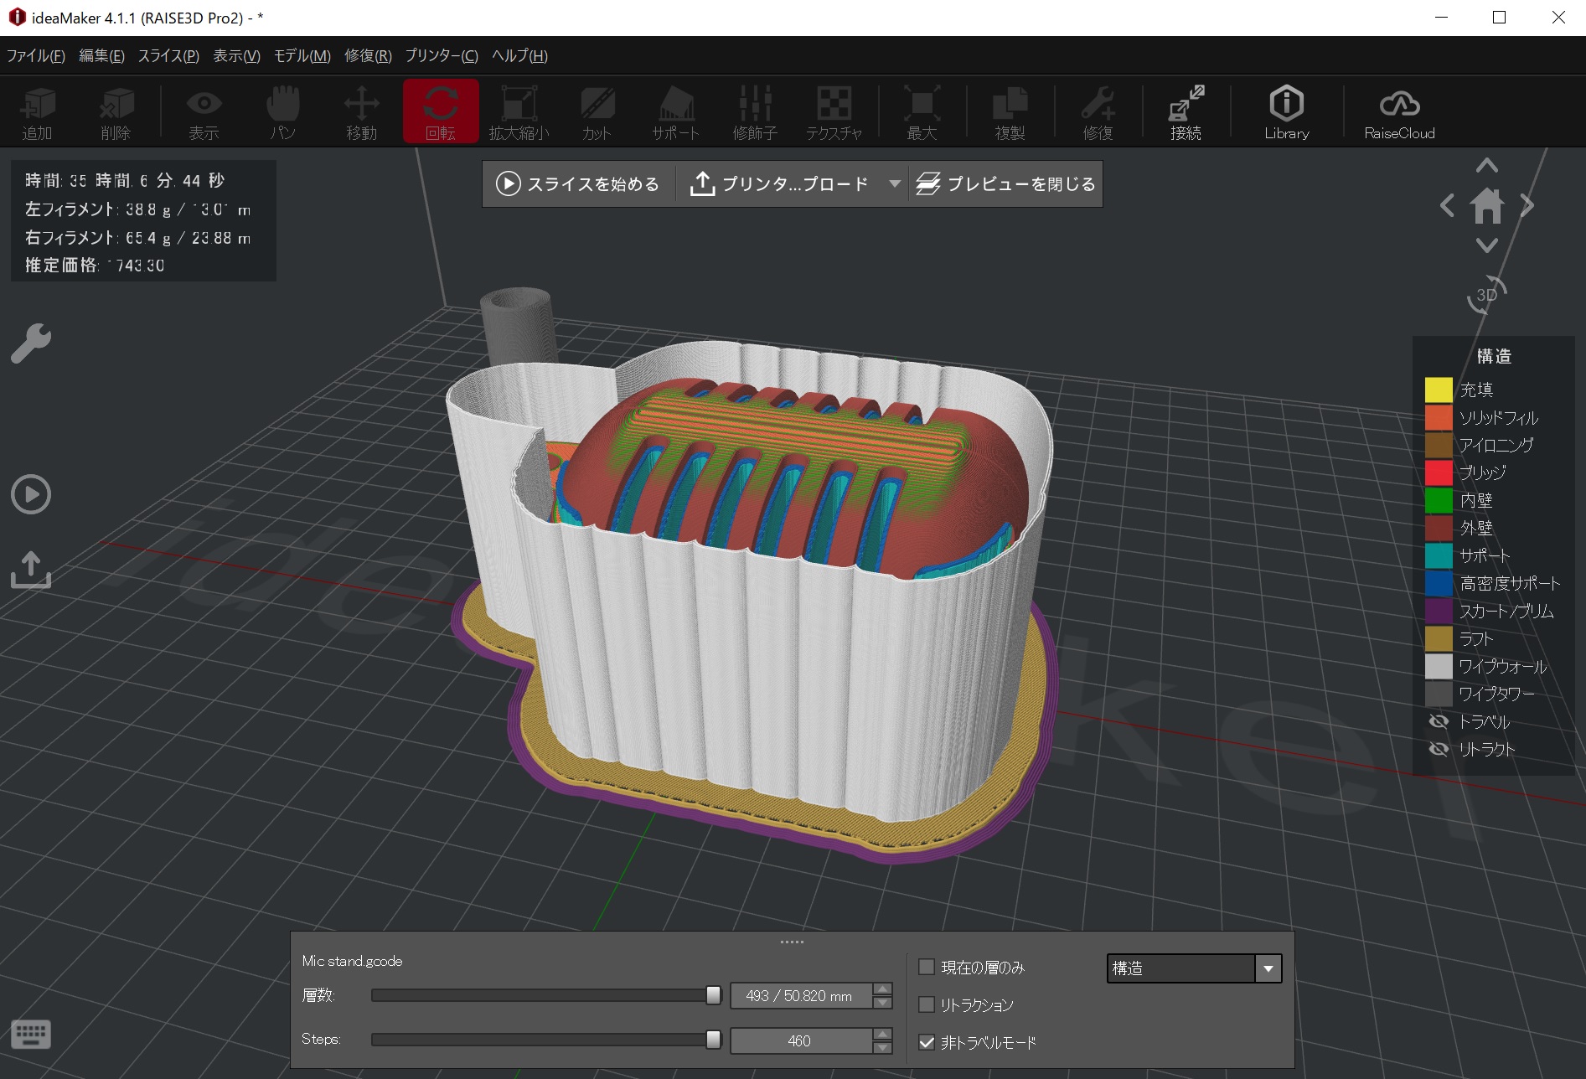Click スライスを始める button

pyautogui.click(x=578, y=183)
